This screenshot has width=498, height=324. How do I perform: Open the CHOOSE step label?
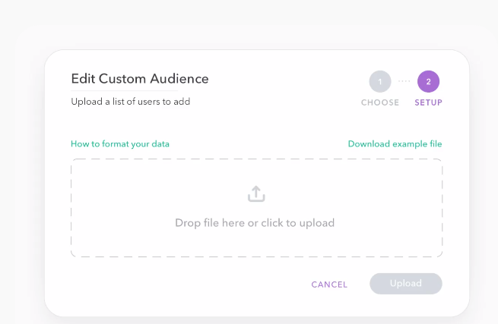click(380, 102)
